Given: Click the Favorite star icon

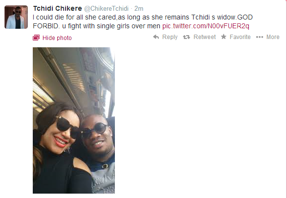Looking at the screenshot, I should click(223, 37).
